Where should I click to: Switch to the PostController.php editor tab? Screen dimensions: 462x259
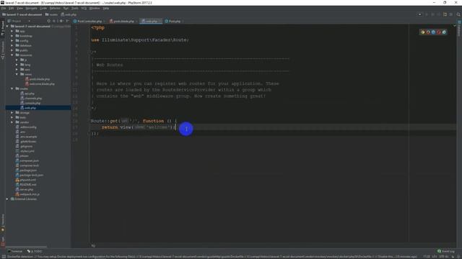[x=90, y=21]
